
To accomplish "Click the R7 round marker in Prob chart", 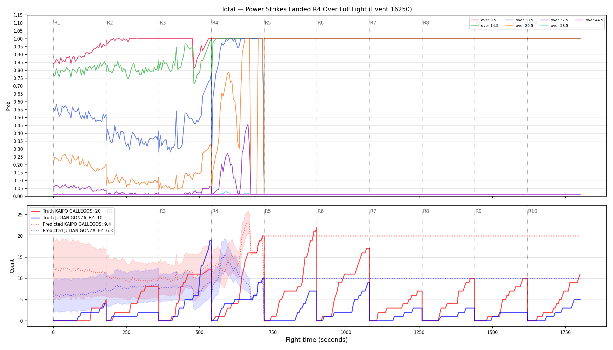I will (x=373, y=23).
